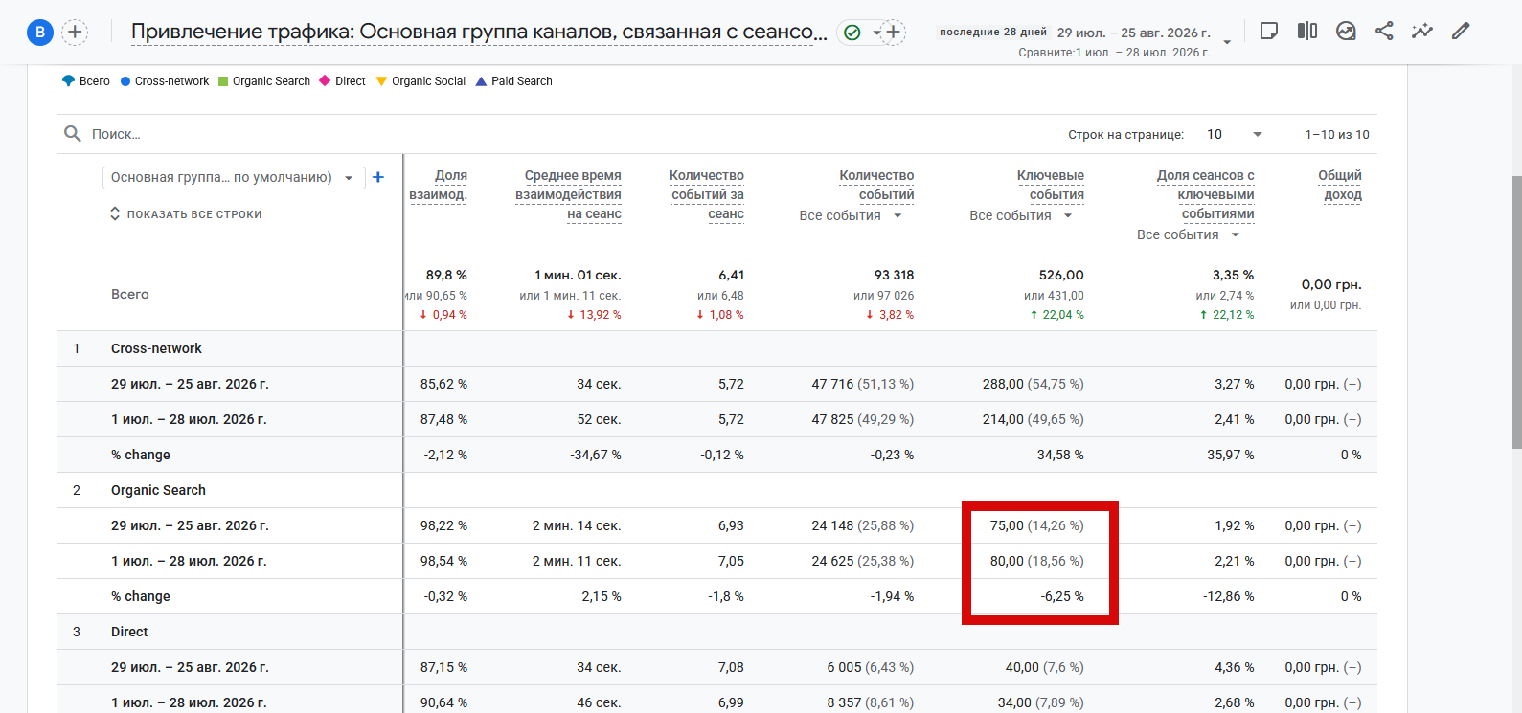
Task: Customize the report with the pencil icon
Action: (x=1461, y=31)
